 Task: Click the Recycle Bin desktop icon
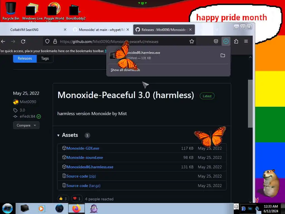pyautogui.click(x=11, y=10)
